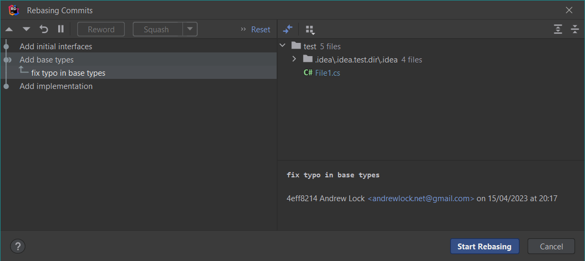Click the Reword button
Viewport: 585px width, 261px height.
[101, 30]
